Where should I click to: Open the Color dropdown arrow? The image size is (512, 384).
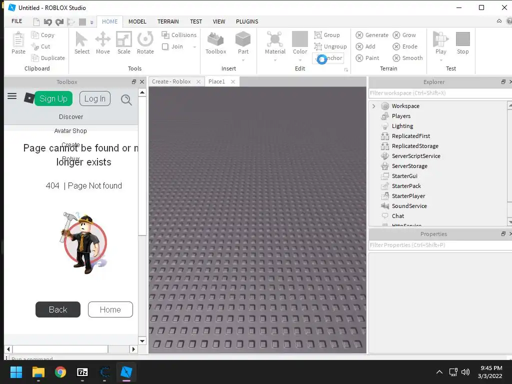tap(300, 60)
